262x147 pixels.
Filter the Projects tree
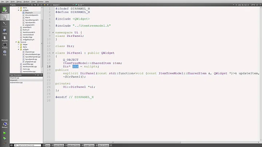(x=32, y=5)
